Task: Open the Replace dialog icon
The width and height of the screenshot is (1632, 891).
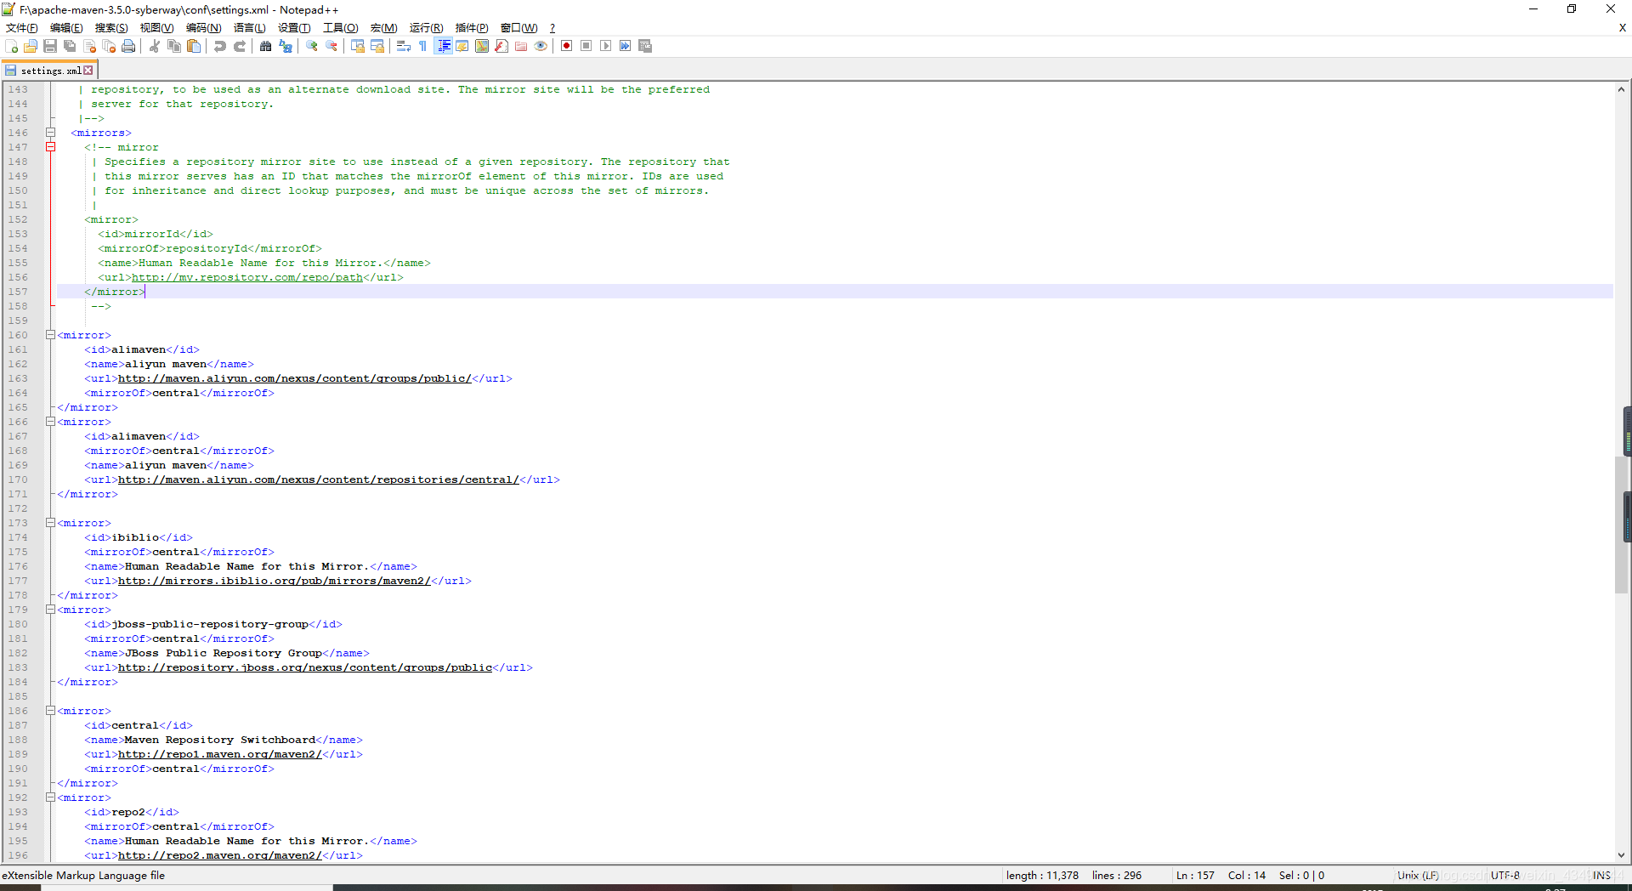Action: (x=286, y=46)
